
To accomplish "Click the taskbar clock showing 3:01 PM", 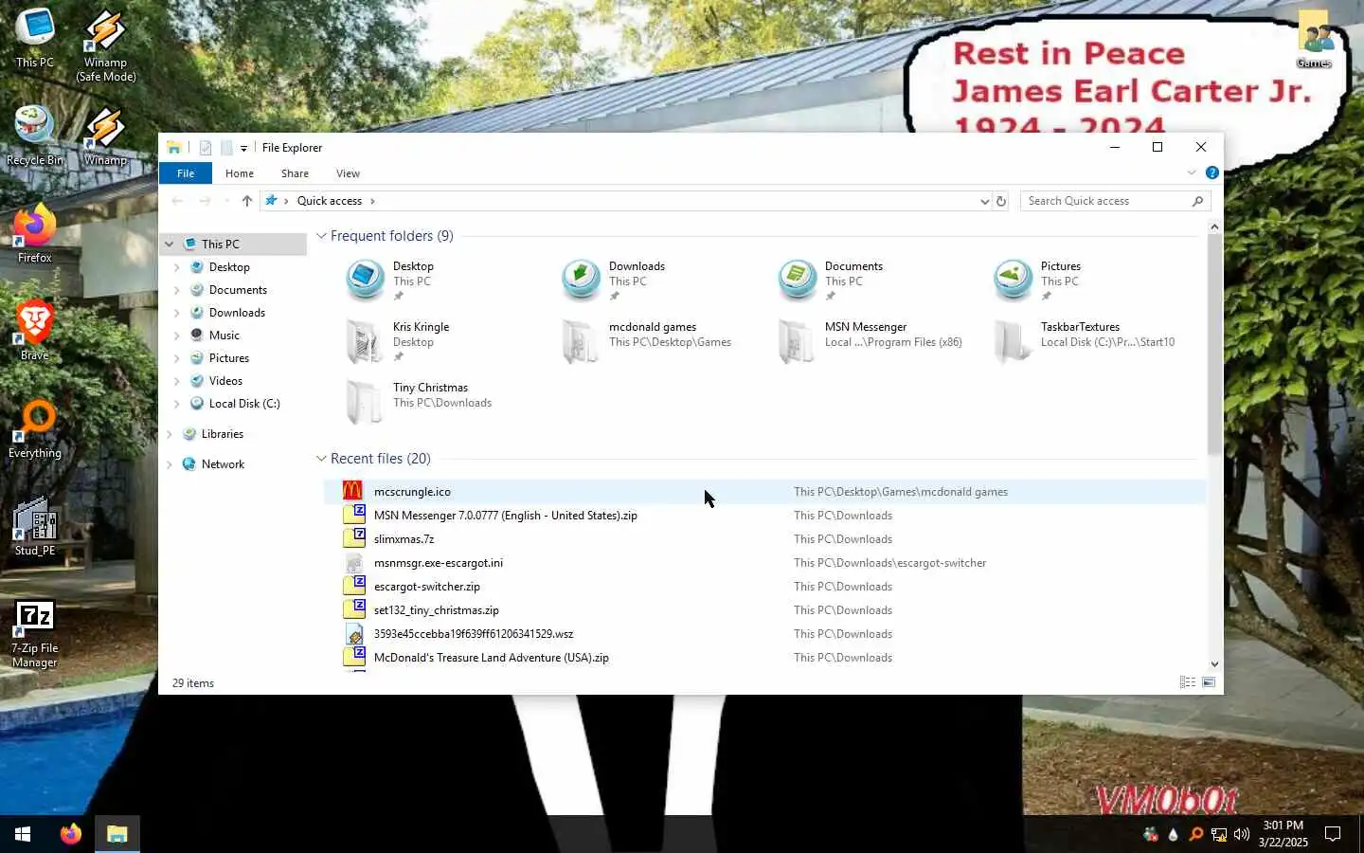I will point(1283,834).
